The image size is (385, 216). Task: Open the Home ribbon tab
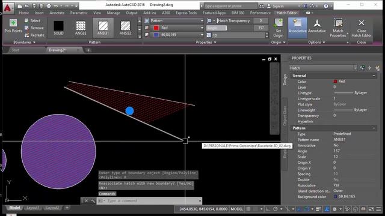[x=24, y=13]
